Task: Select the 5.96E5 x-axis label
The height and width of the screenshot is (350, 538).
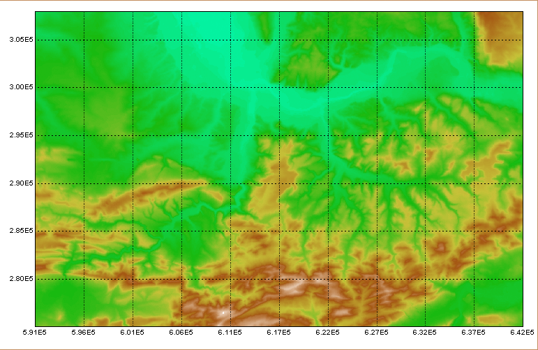Action: 83,332
